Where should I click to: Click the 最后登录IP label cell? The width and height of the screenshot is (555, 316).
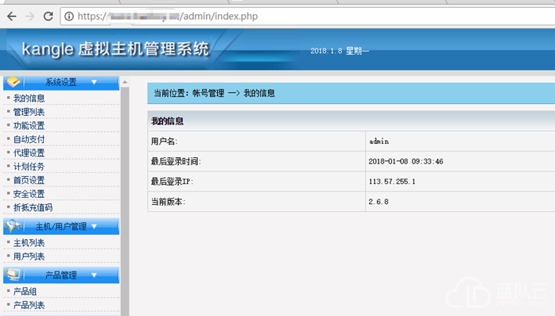[257, 182]
